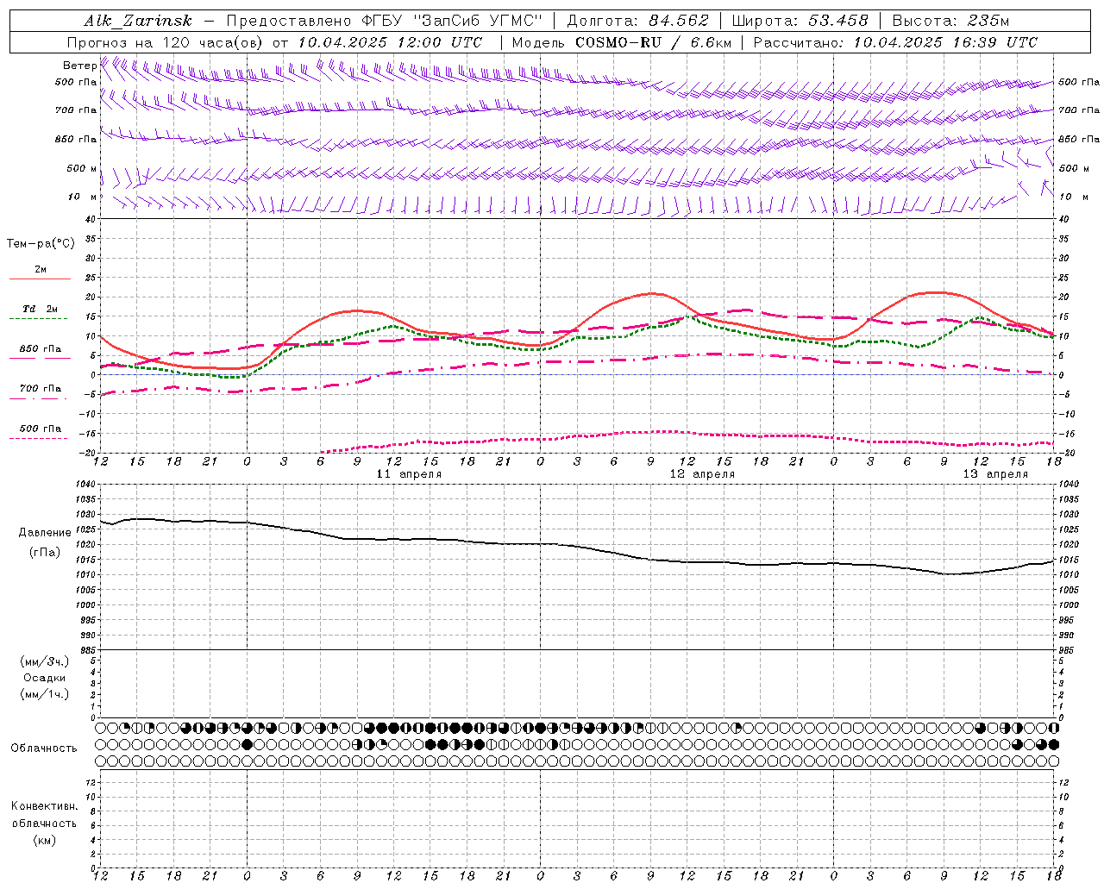Click the Высота: 235м value
The image size is (1104, 883).
pos(950,21)
